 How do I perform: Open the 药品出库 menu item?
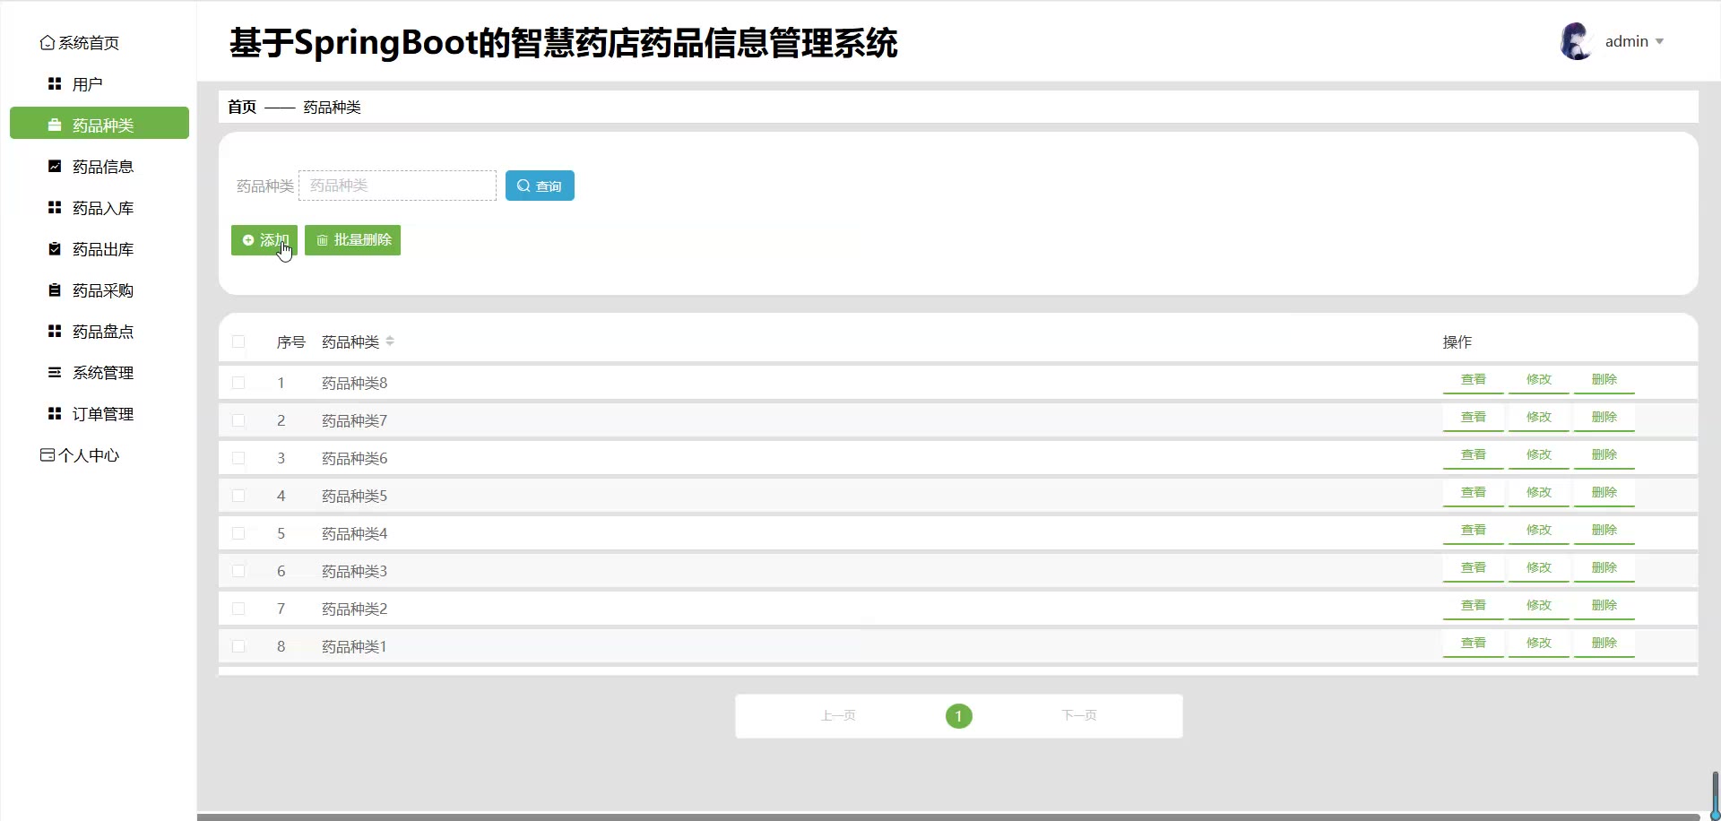(x=99, y=249)
